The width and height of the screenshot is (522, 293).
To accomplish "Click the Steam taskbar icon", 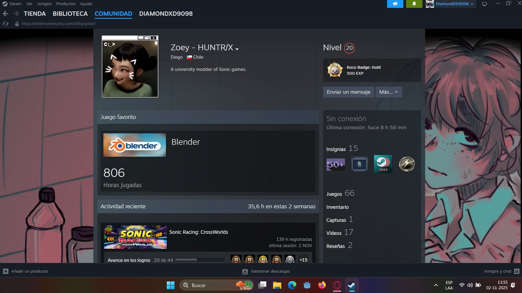I will (351, 285).
